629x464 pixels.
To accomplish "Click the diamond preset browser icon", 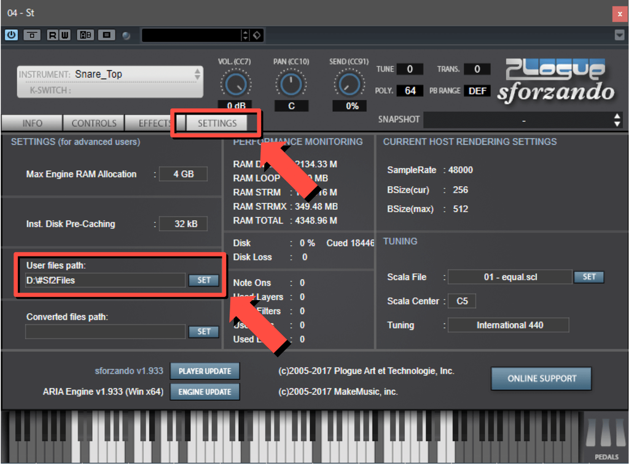I will 257,35.
